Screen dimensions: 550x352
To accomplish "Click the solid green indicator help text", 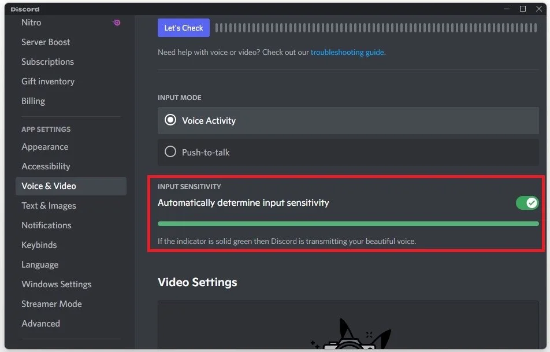I will point(287,242).
